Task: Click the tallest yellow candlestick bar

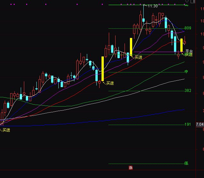Action: point(102,69)
